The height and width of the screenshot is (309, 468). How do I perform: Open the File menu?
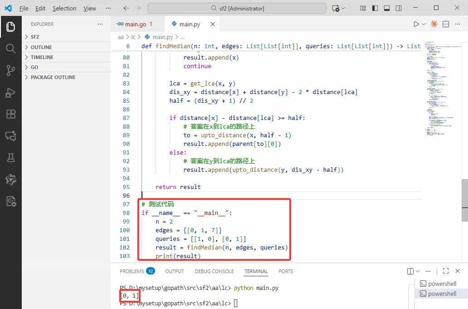[x=24, y=8]
